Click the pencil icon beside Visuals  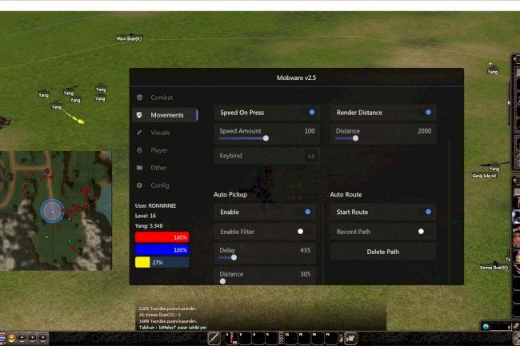(x=140, y=133)
